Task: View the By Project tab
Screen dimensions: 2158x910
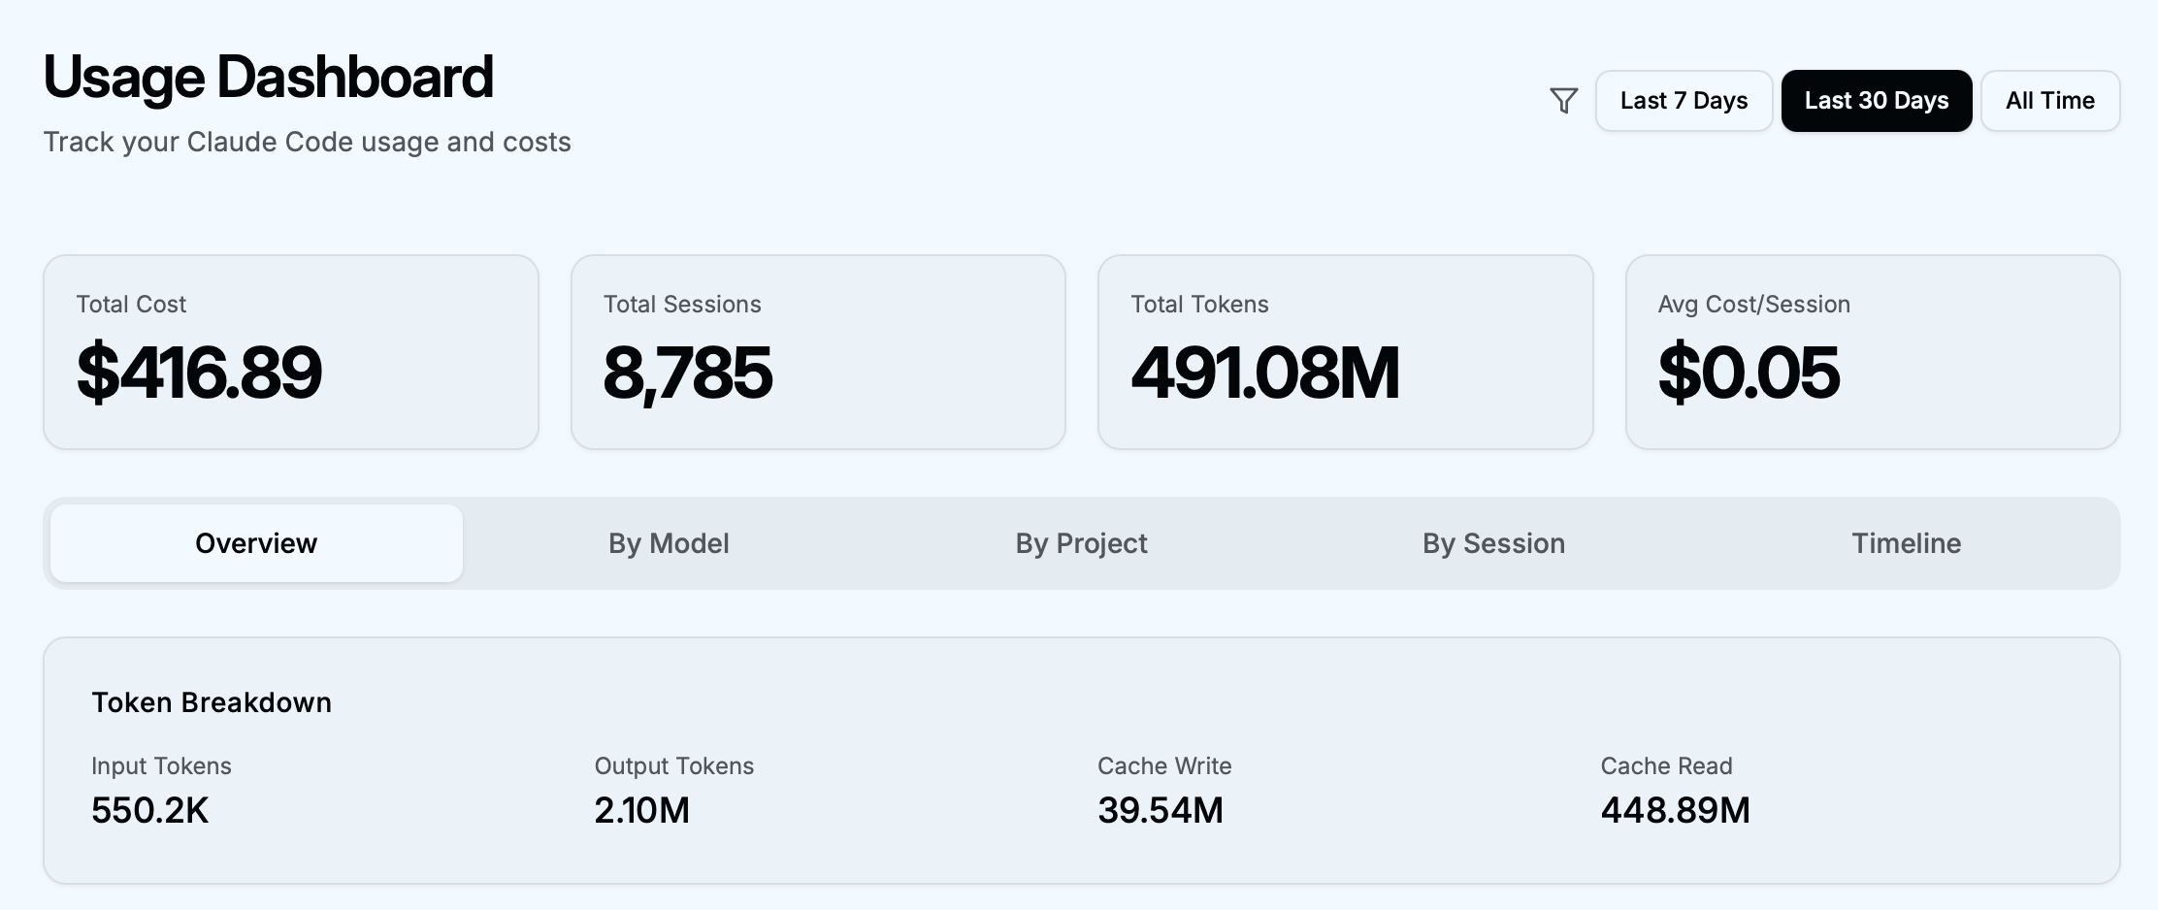Action: pyautogui.click(x=1081, y=543)
